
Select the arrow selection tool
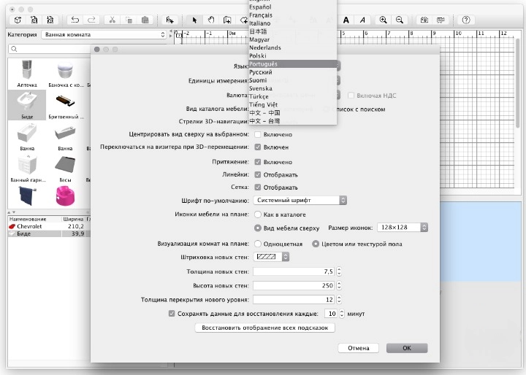(194, 20)
